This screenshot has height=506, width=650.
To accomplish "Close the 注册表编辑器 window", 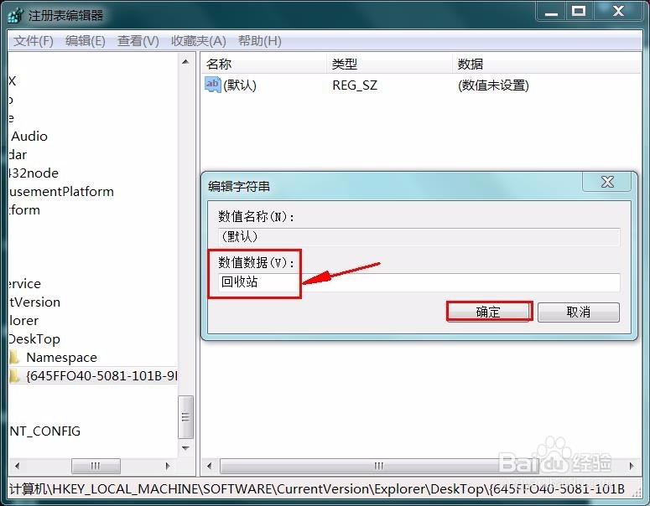I will (618, 12).
